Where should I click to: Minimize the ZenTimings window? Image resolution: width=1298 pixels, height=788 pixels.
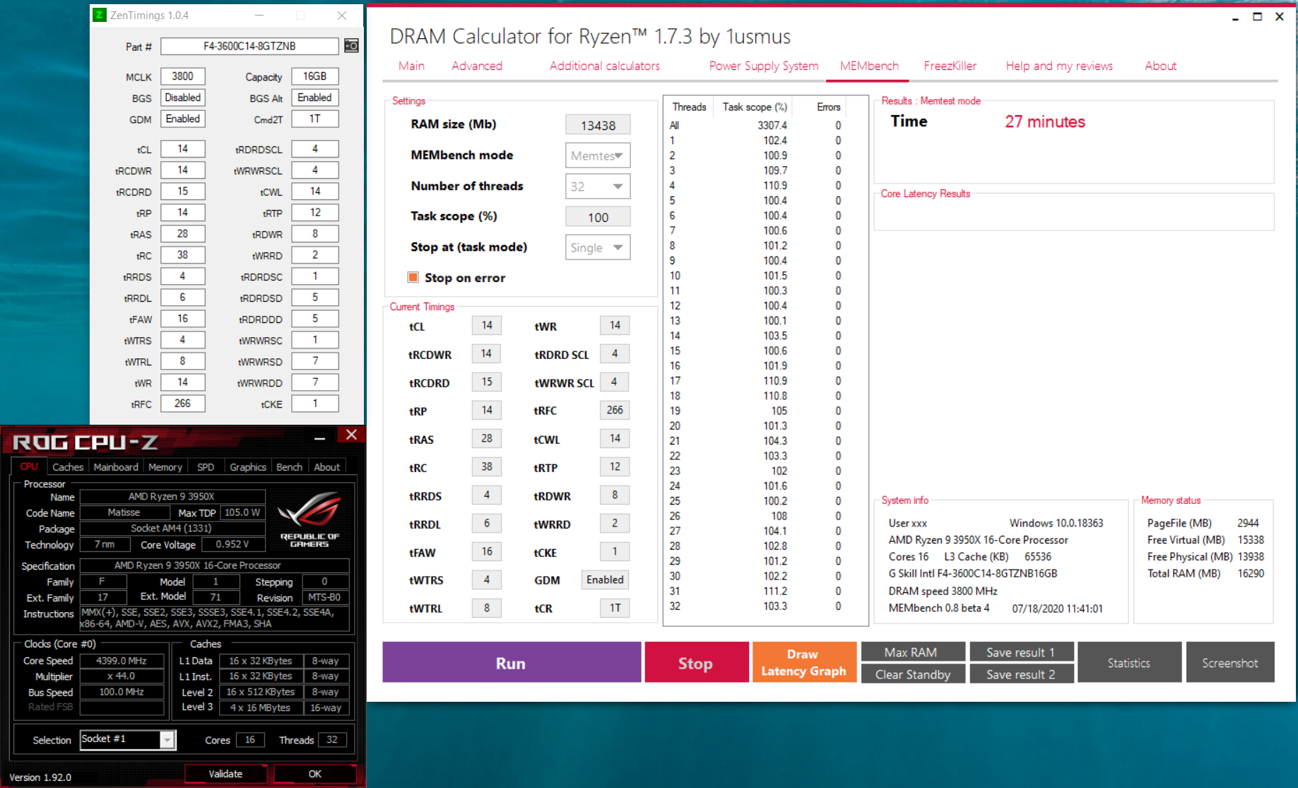click(259, 15)
